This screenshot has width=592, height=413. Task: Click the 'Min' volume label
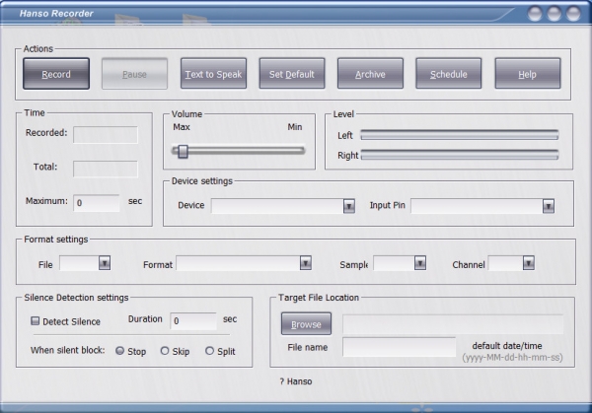click(x=295, y=127)
